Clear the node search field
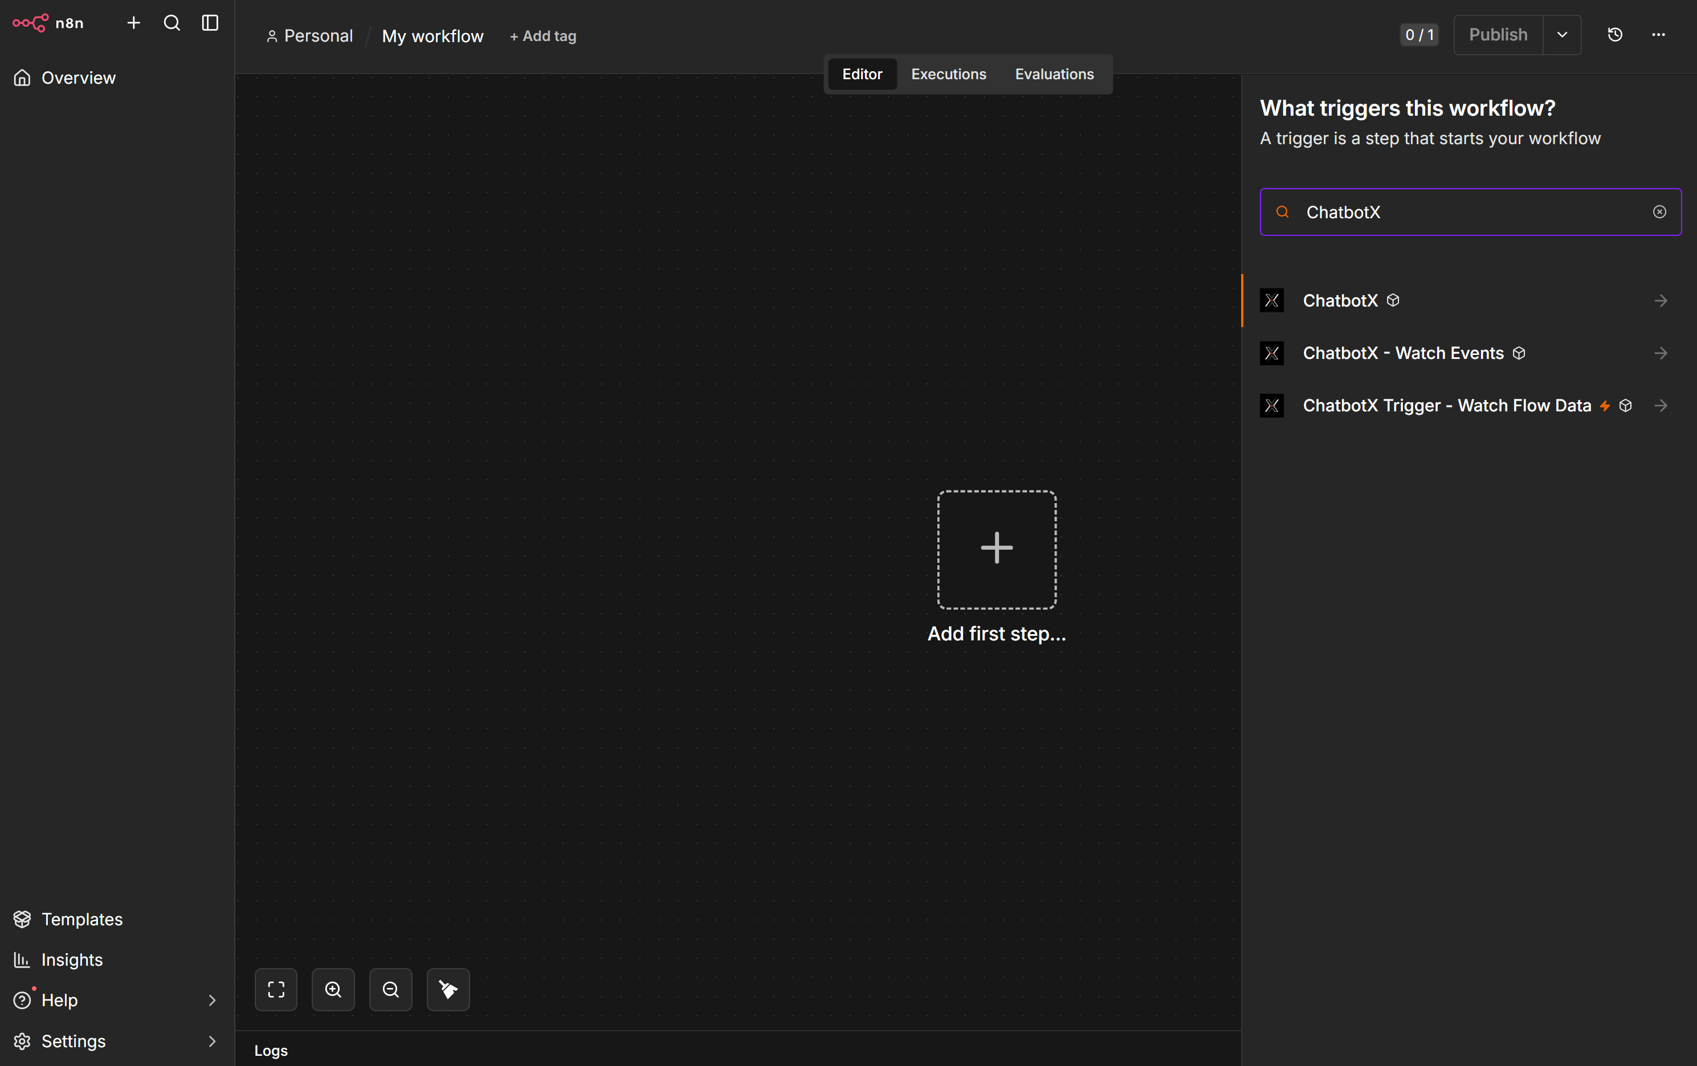1697x1066 pixels. pos(1659,212)
